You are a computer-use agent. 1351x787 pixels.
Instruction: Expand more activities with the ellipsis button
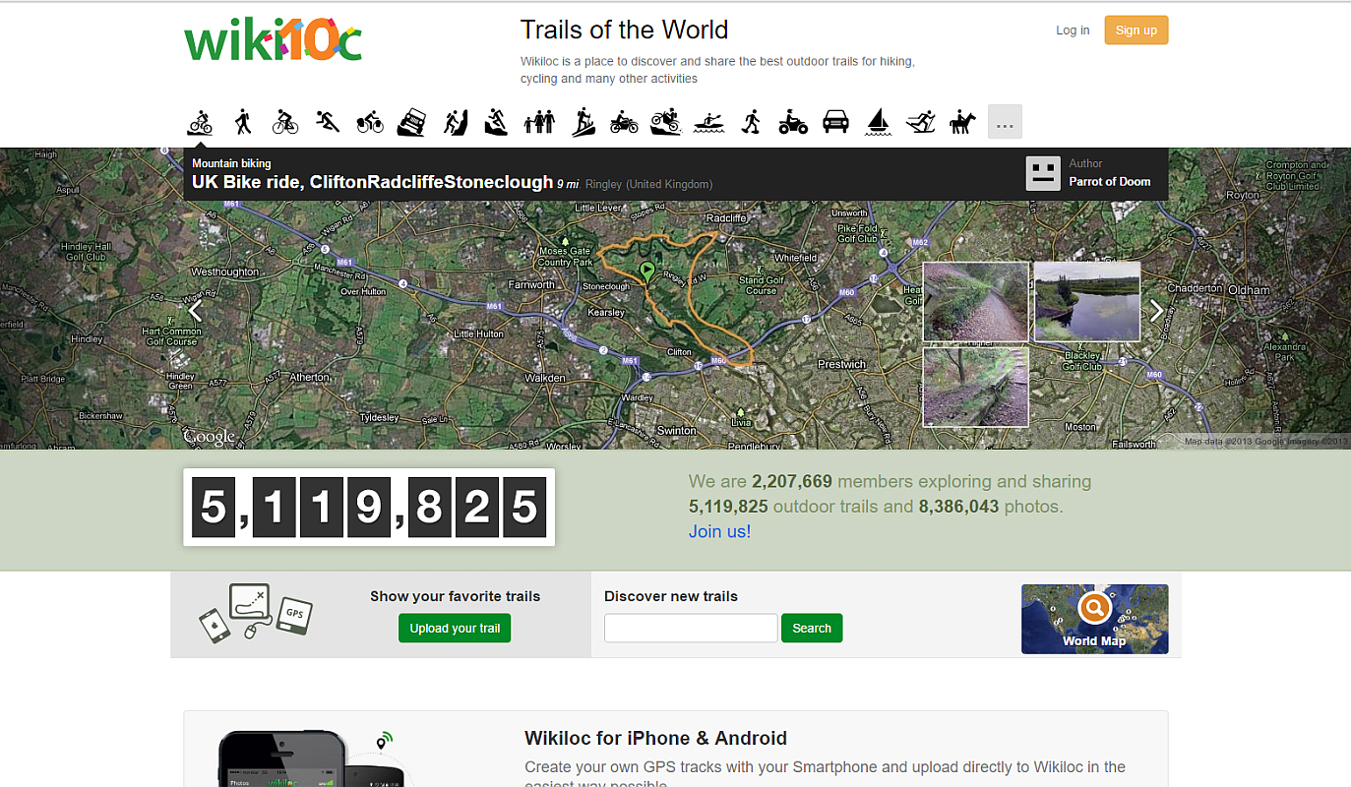[1005, 122]
